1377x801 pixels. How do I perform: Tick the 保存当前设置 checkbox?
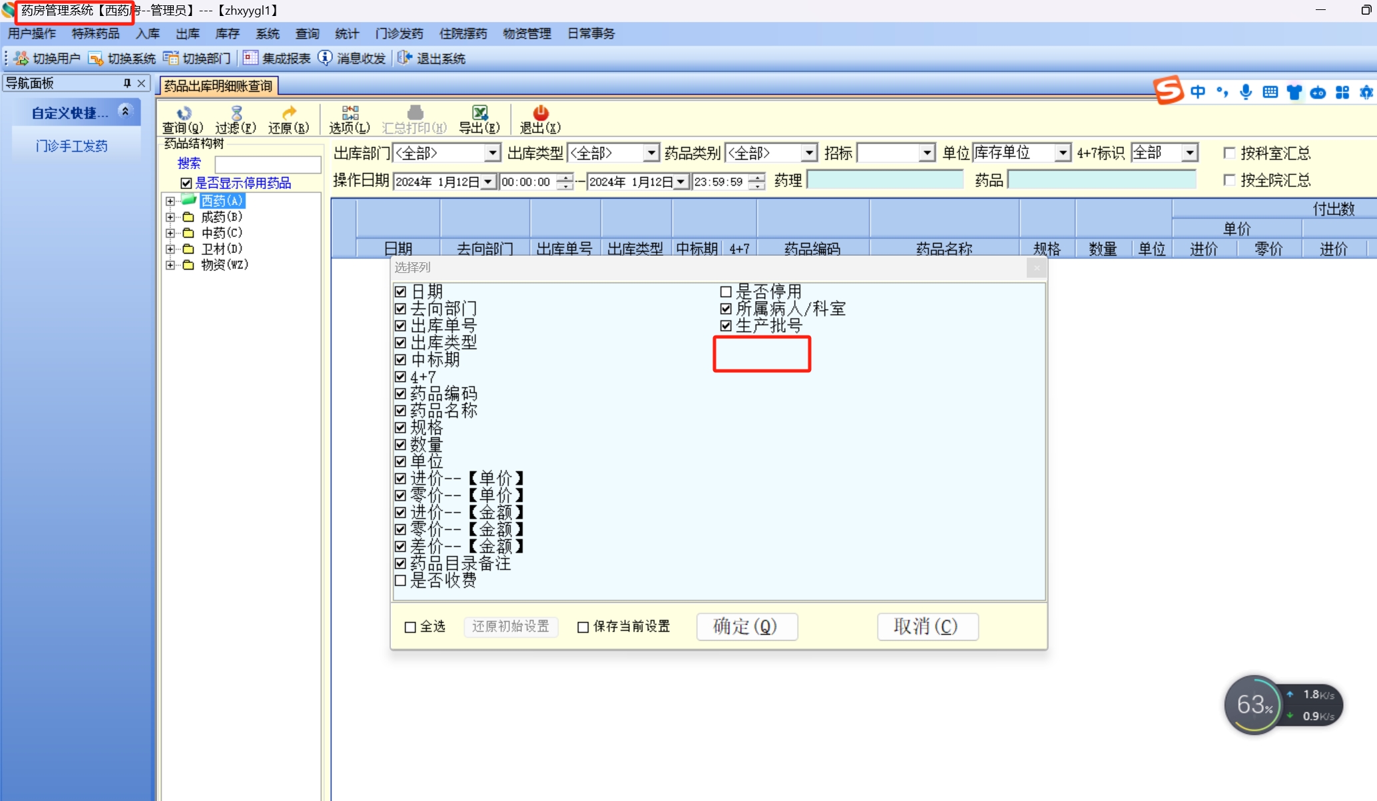click(583, 627)
